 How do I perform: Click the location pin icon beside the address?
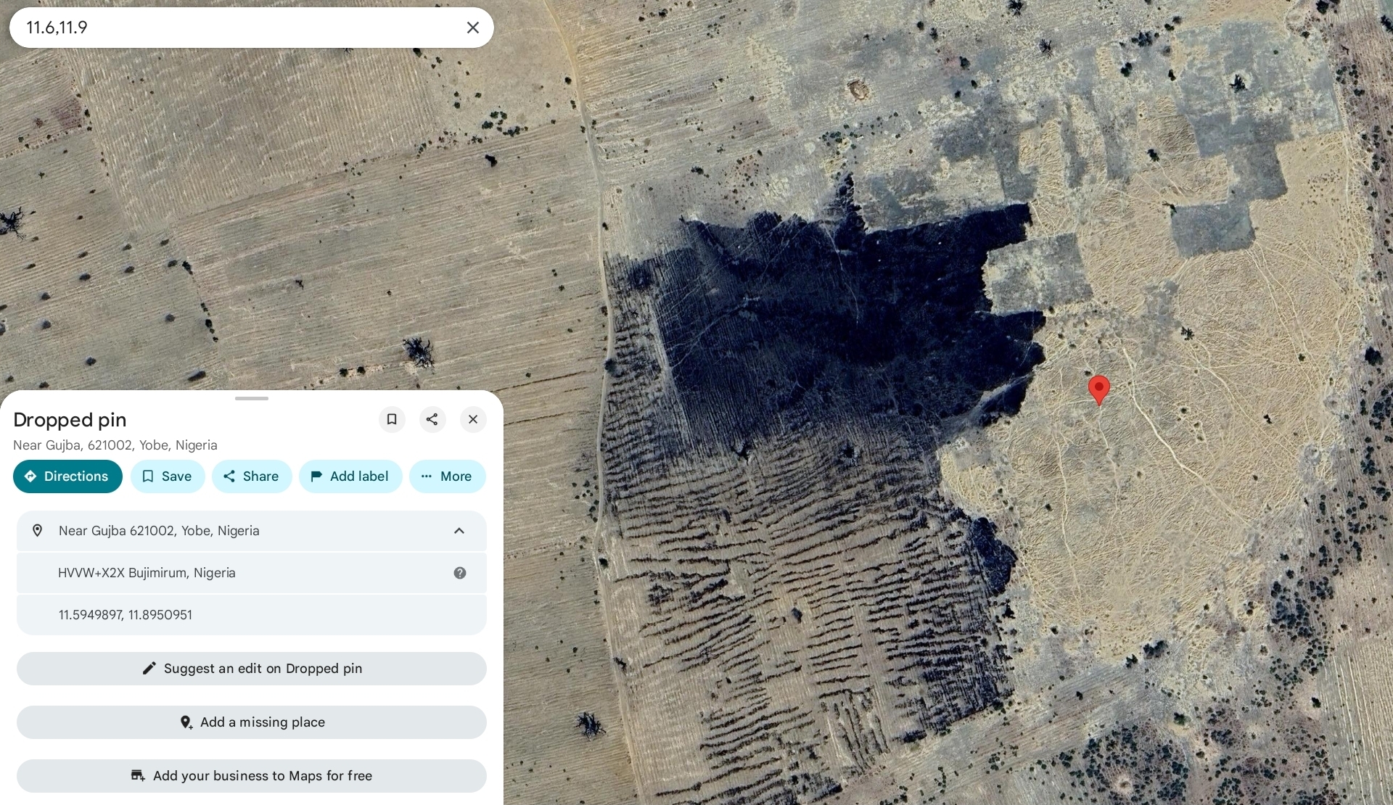38,531
